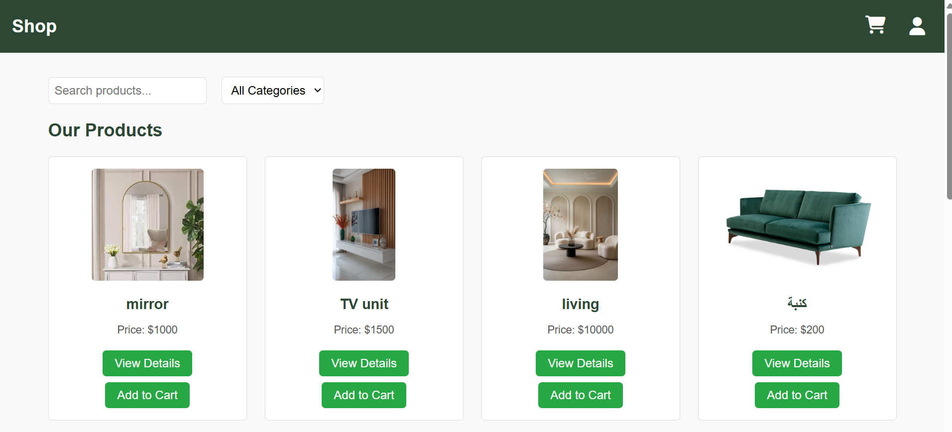View Details for the TV unit

click(x=364, y=363)
